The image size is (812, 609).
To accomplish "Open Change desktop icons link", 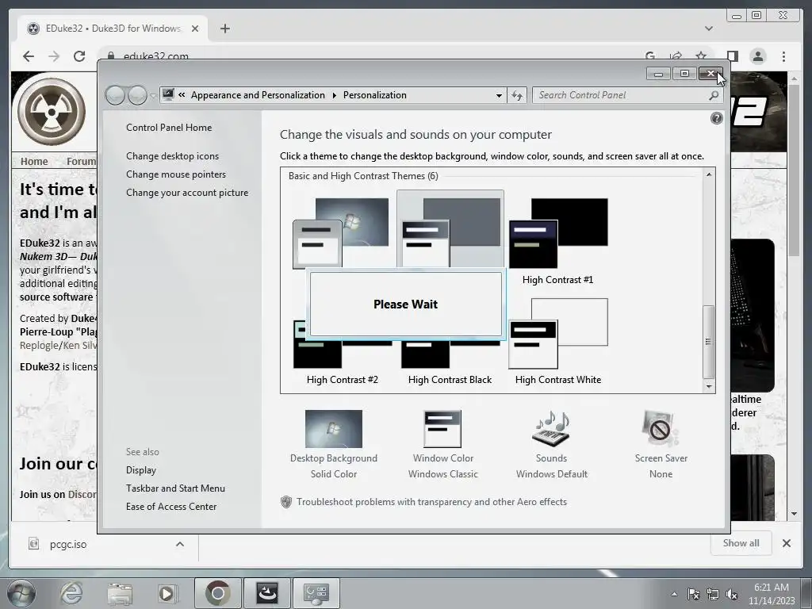I will click(172, 156).
